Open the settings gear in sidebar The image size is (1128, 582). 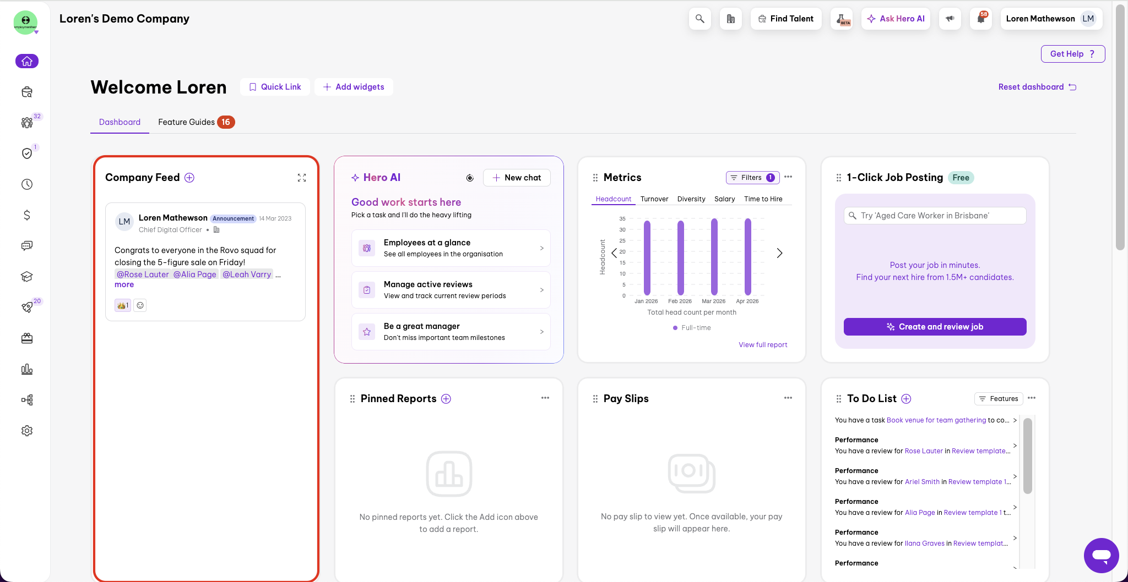27,431
